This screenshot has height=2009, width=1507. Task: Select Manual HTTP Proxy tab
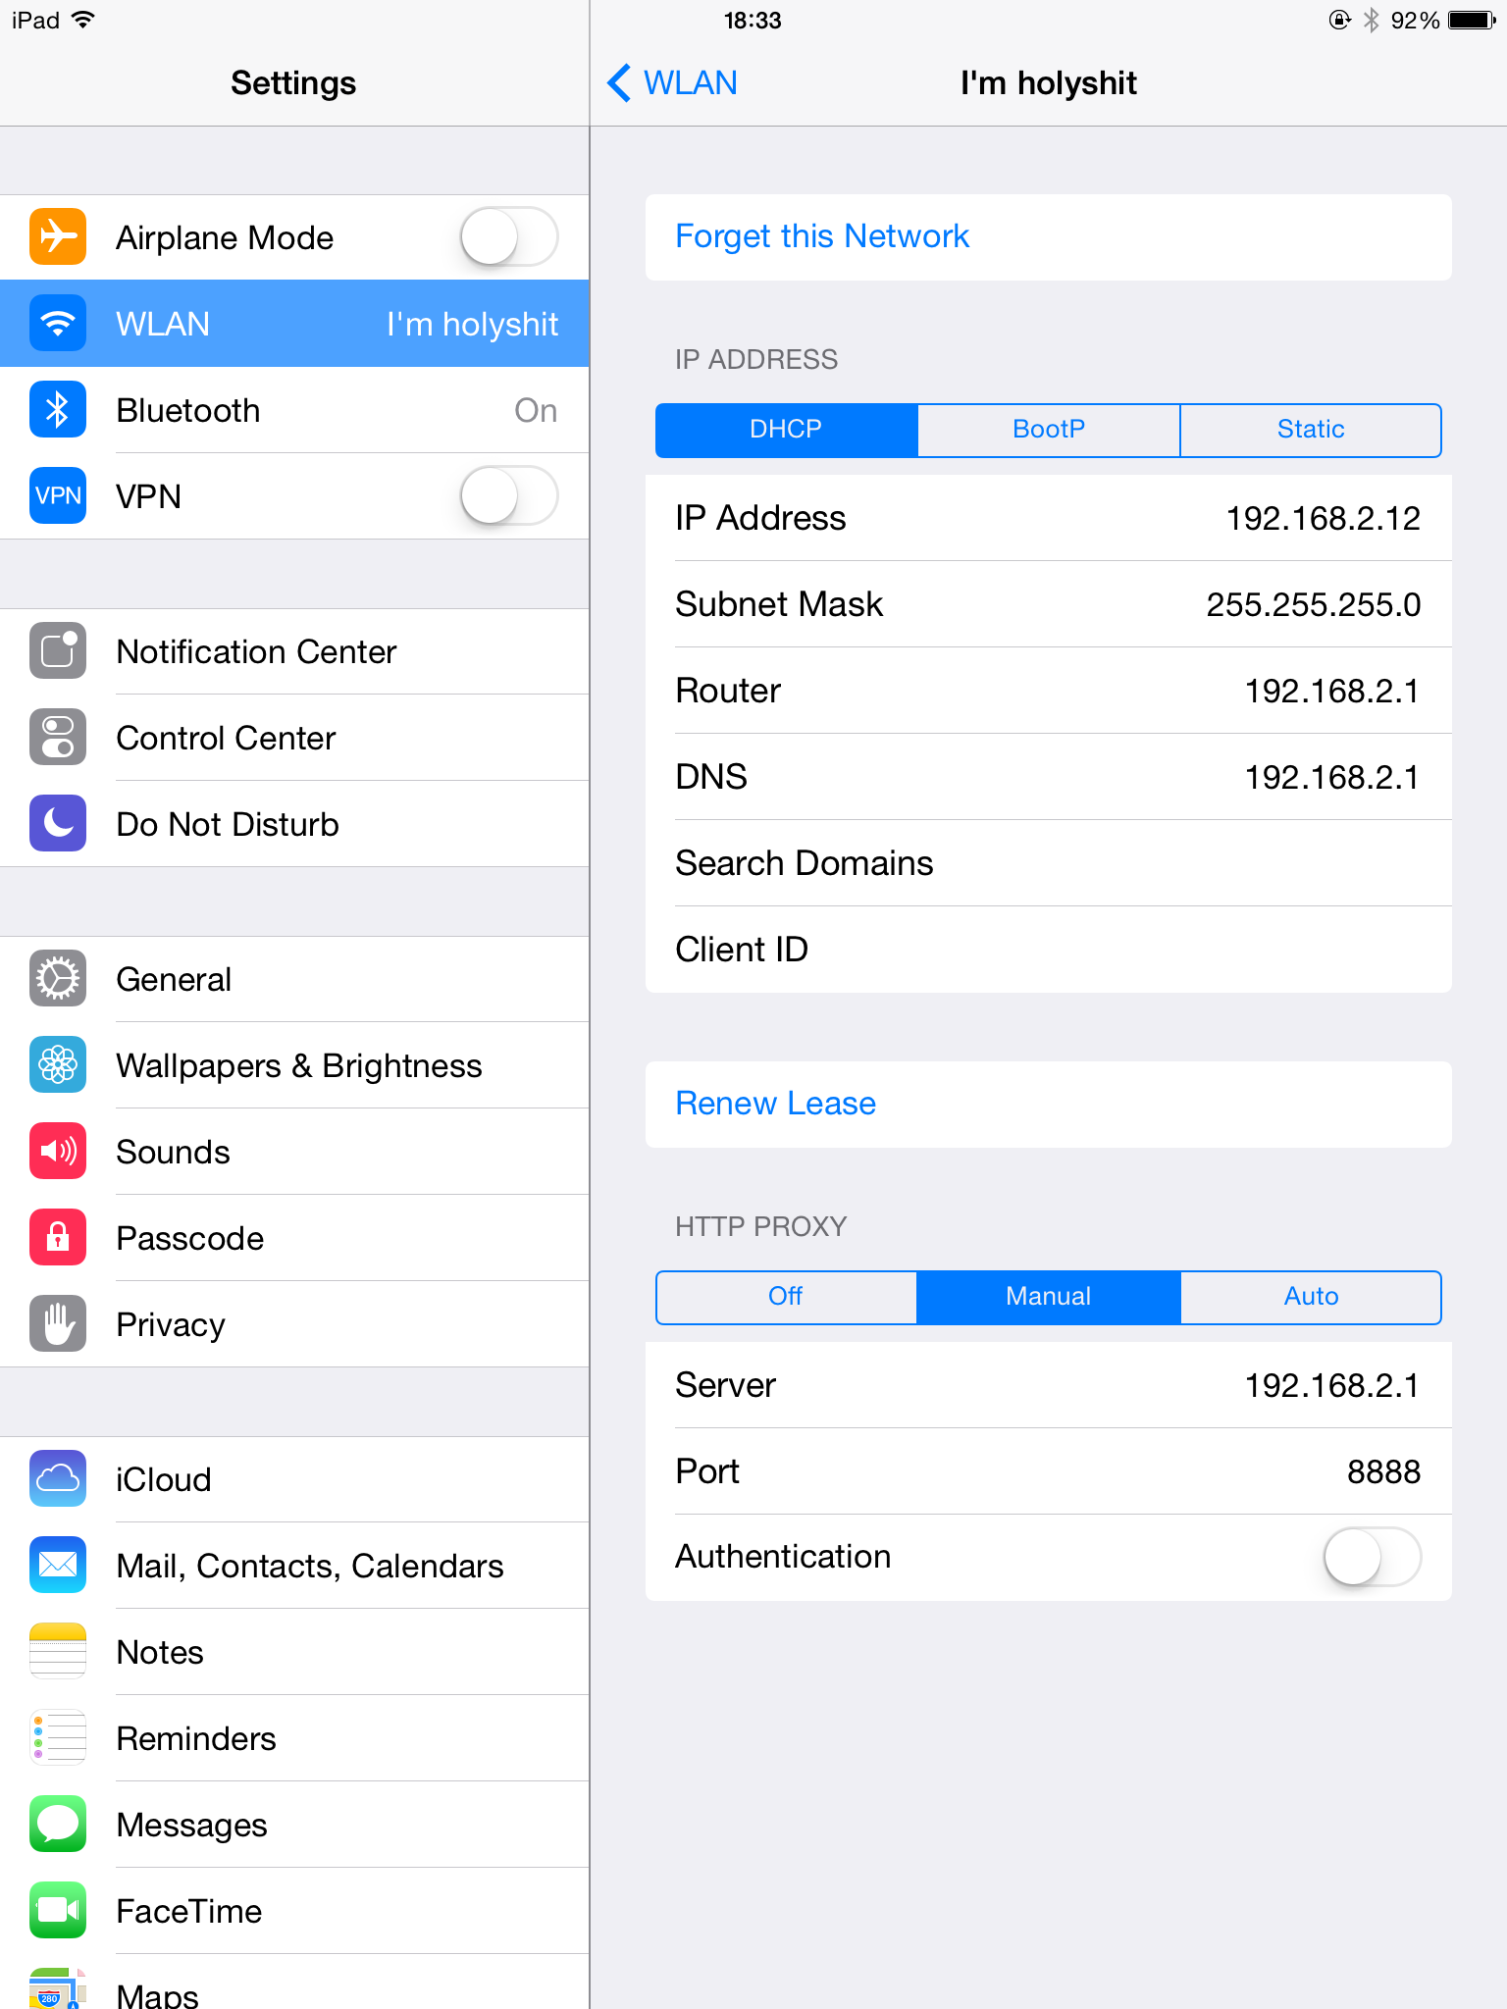click(x=1049, y=1297)
